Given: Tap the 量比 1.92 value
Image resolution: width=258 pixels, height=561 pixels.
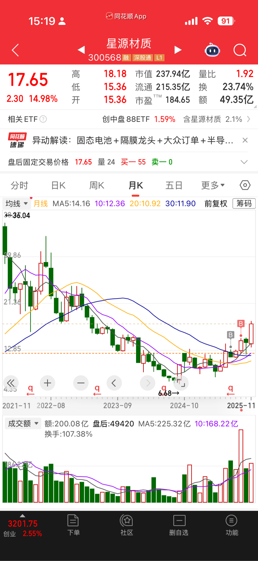Looking at the screenshot, I should point(226,74).
